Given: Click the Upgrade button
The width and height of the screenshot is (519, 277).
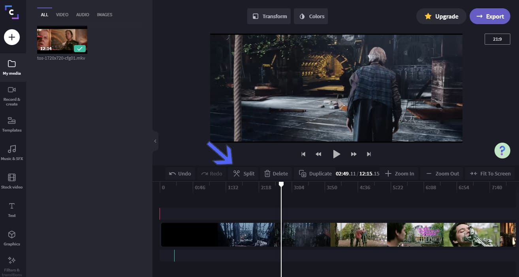Looking at the screenshot, I should pyautogui.click(x=442, y=16).
